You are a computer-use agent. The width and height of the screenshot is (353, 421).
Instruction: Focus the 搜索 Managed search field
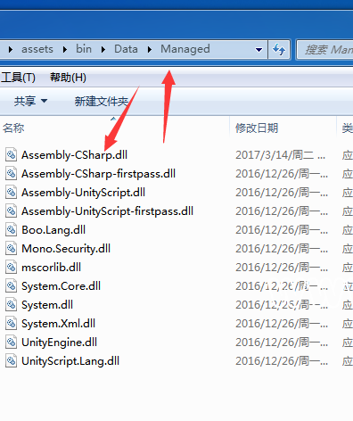pyautogui.click(x=325, y=50)
